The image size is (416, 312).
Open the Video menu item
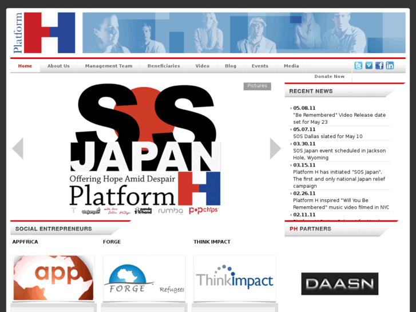pos(203,66)
